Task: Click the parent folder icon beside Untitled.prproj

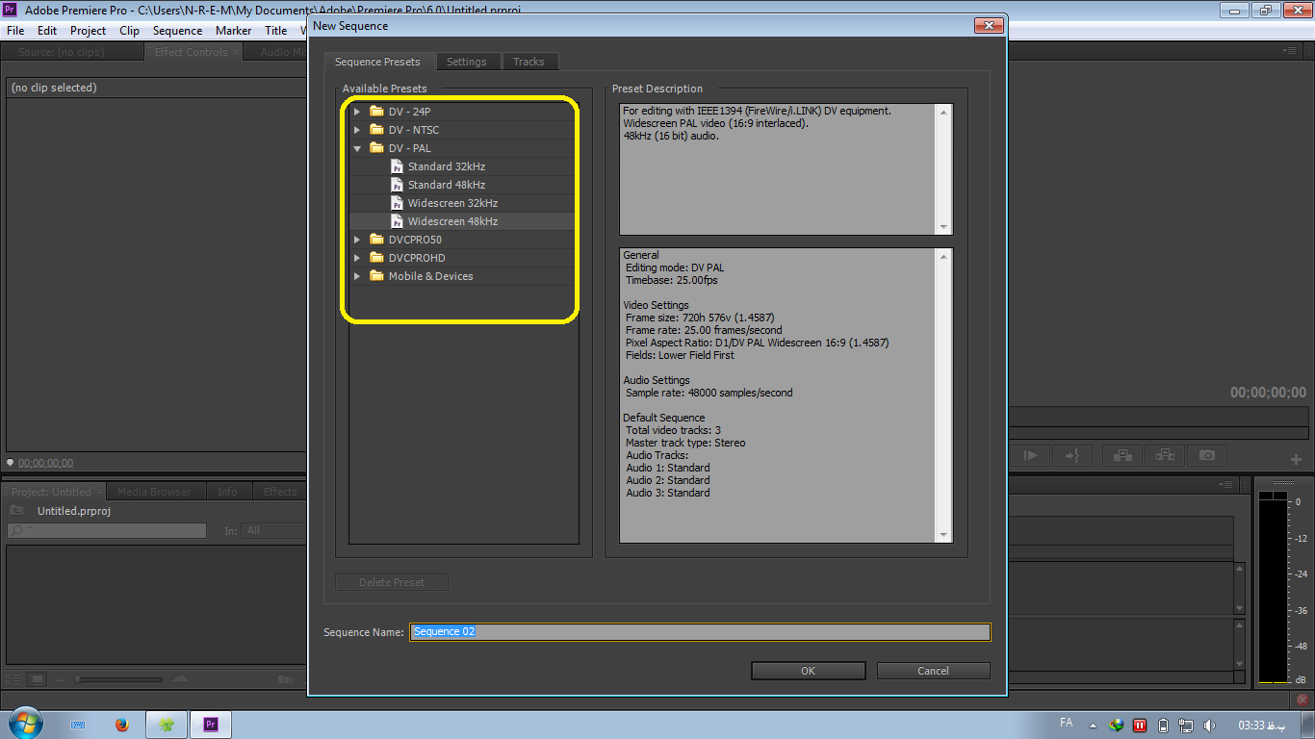Action: [x=16, y=510]
